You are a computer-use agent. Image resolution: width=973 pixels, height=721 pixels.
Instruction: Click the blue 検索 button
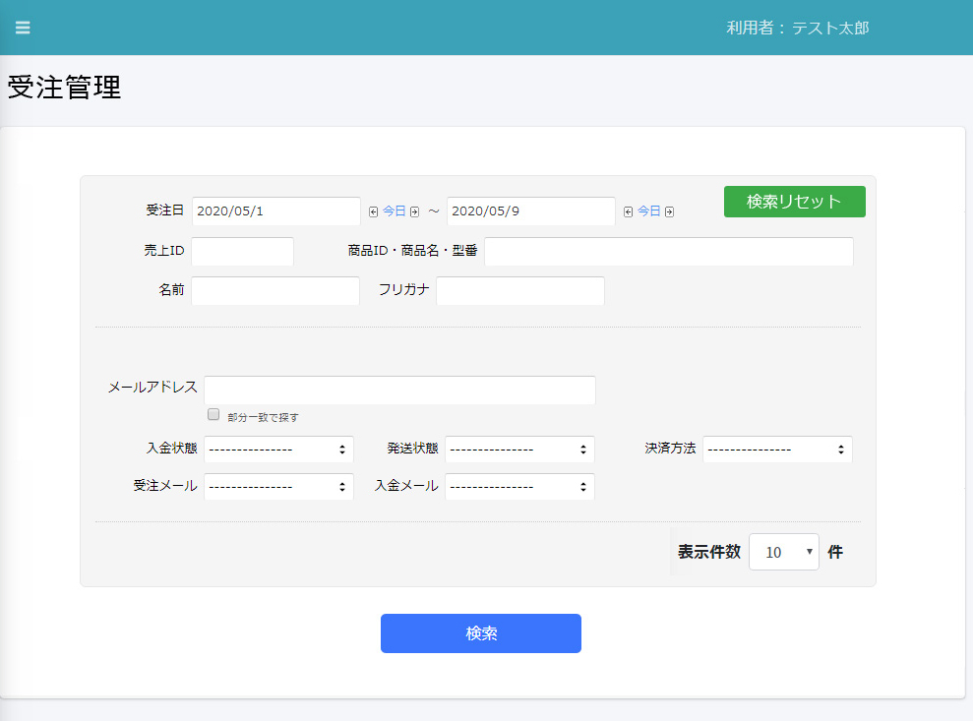coord(480,633)
